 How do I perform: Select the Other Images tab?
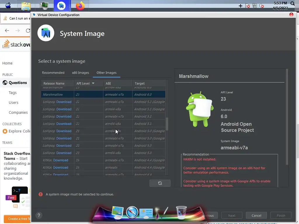106,73
